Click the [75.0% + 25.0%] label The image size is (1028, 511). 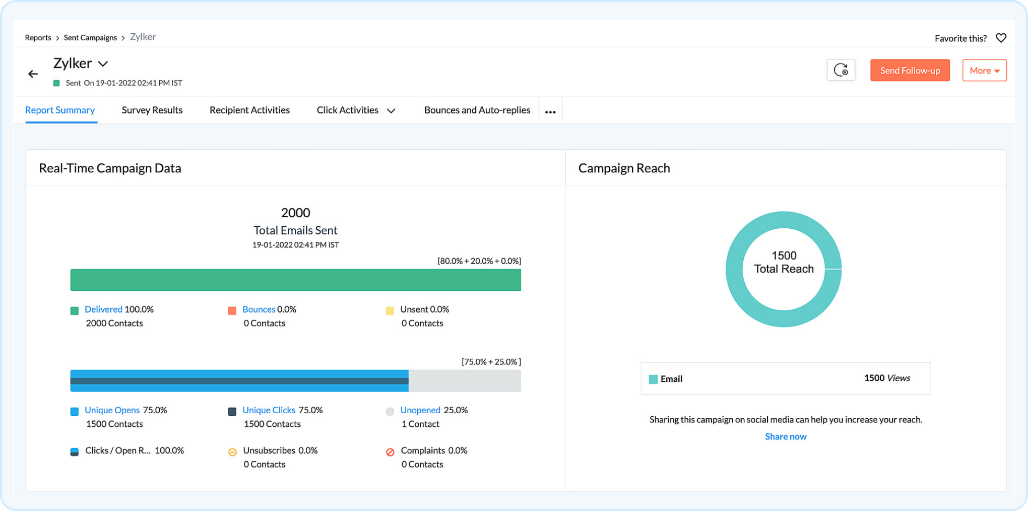tap(491, 362)
